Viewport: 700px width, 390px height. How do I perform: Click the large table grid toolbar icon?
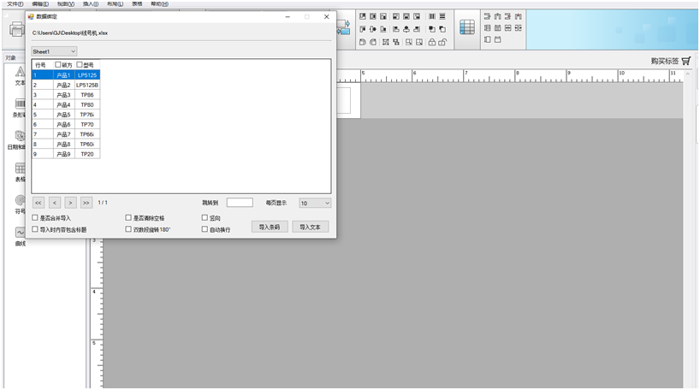point(466,27)
